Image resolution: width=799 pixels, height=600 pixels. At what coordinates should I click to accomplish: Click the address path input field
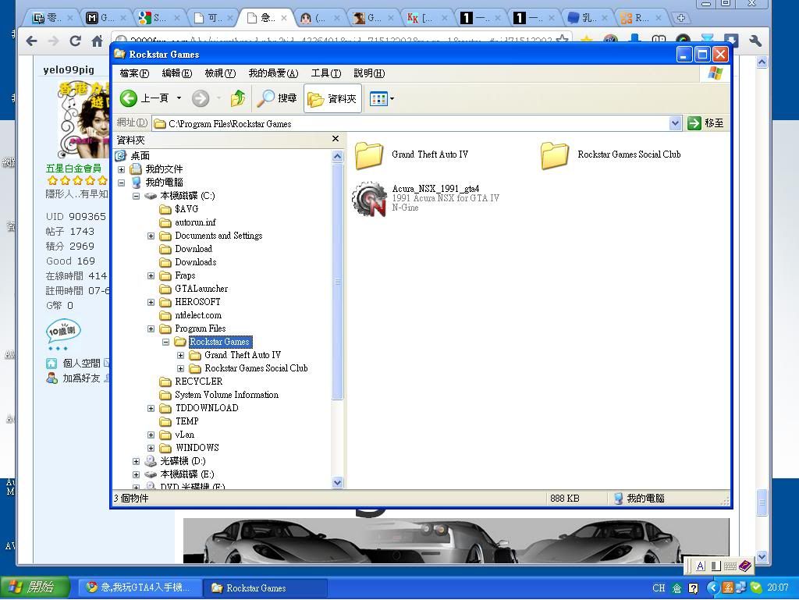414,123
